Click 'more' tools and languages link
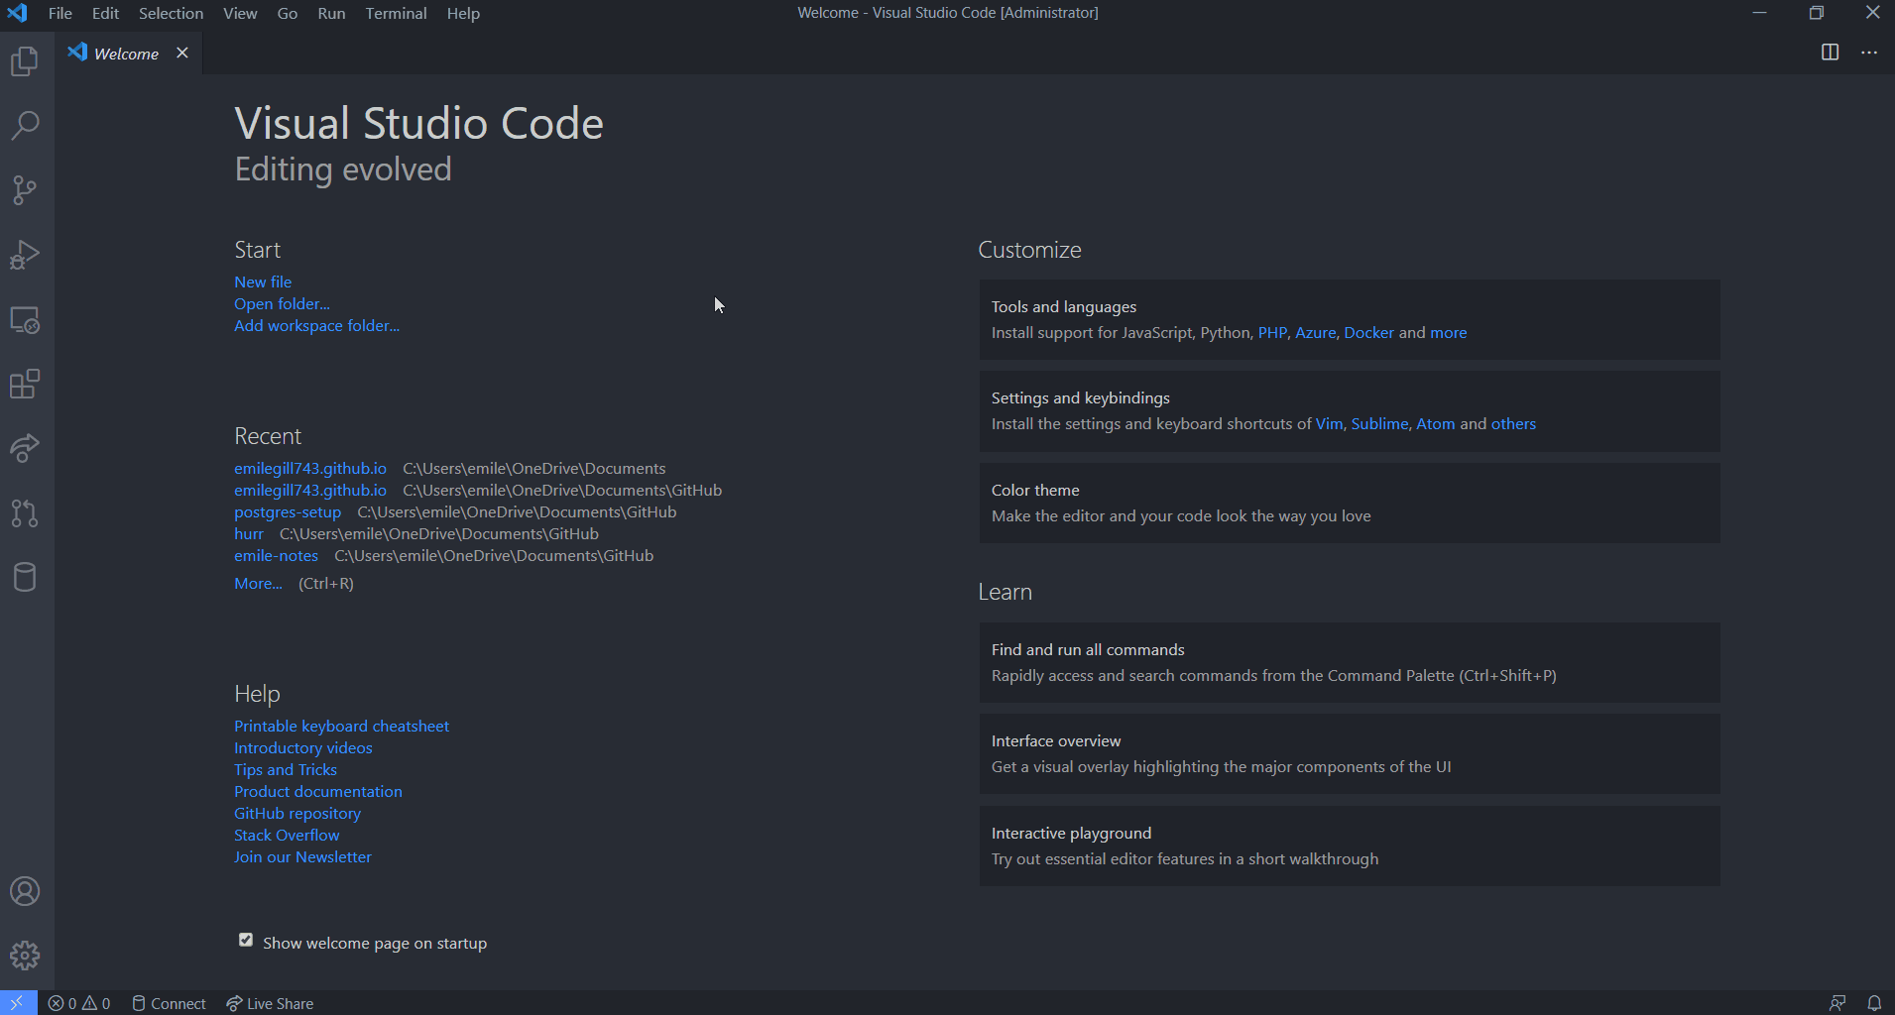Viewport: 1895px width, 1015px height. [1449, 333]
